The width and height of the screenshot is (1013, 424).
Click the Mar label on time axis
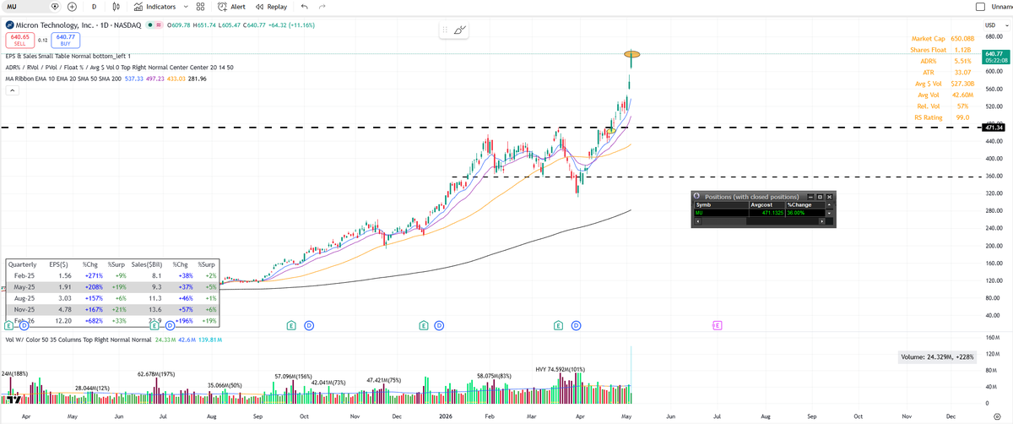click(x=531, y=416)
